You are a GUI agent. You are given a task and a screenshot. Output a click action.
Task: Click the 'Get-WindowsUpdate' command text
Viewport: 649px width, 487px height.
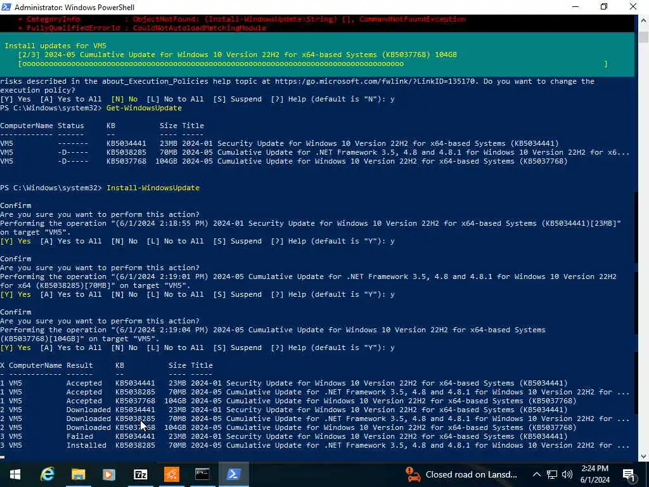click(x=144, y=108)
